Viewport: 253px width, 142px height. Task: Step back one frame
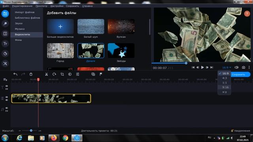198,67
